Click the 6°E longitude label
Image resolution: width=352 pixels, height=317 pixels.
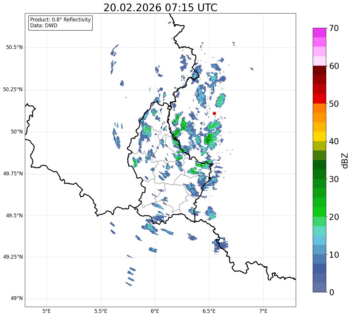click(x=155, y=311)
